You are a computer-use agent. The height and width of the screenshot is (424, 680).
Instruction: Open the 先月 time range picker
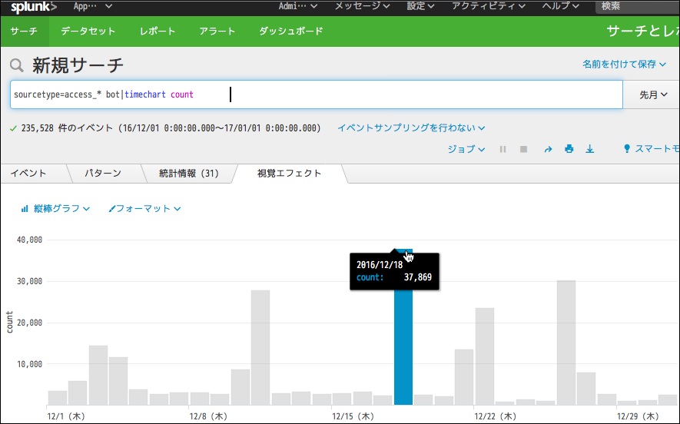pos(652,94)
